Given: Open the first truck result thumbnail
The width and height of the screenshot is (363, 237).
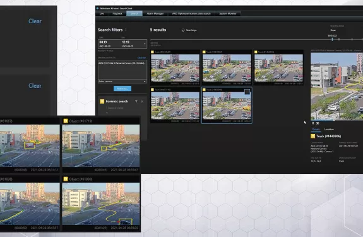Looking at the screenshot, I should (175, 68).
